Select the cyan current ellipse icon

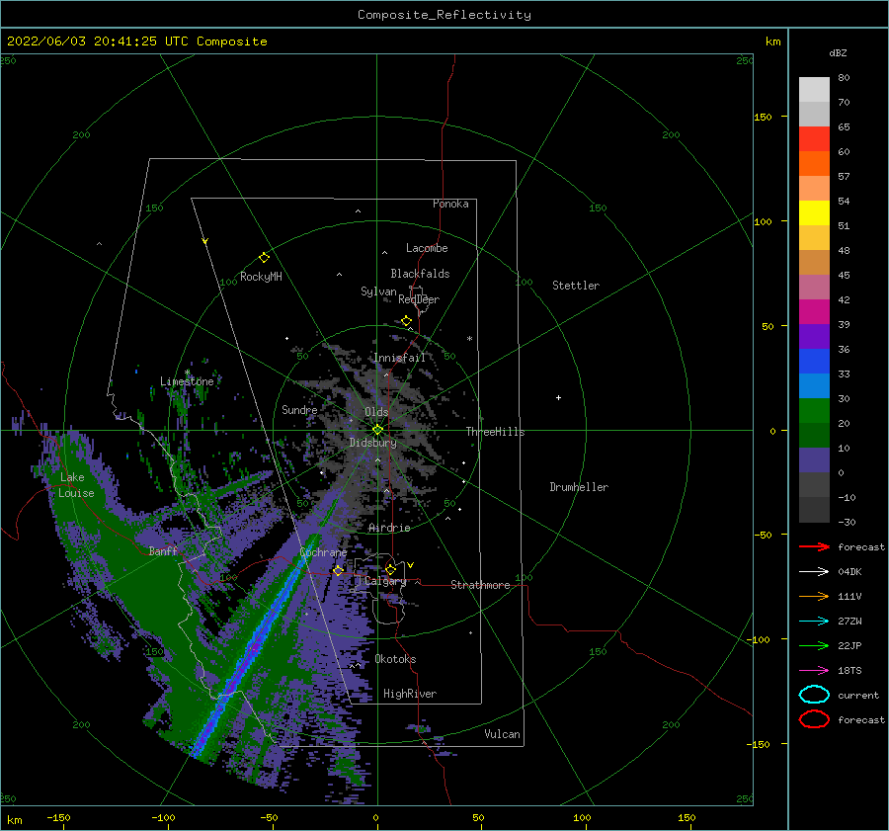tap(814, 695)
